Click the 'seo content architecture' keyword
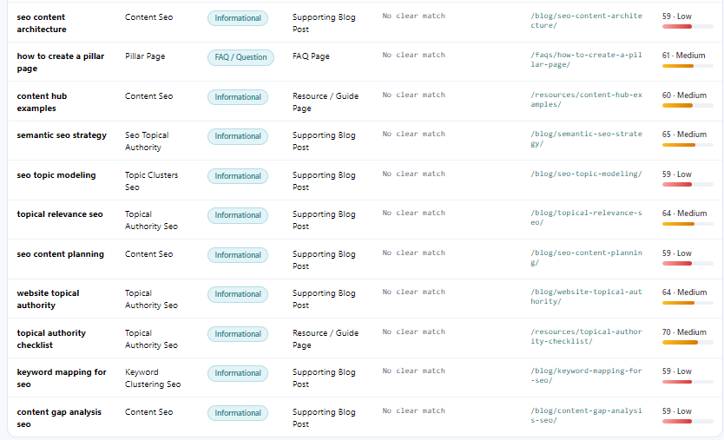724x440 pixels. point(42,23)
